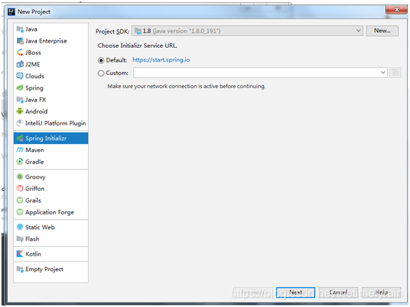The width and height of the screenshot is (410, 307).
Task: Open the Project SDK dropdown
Action: click(x=247, y=31)
